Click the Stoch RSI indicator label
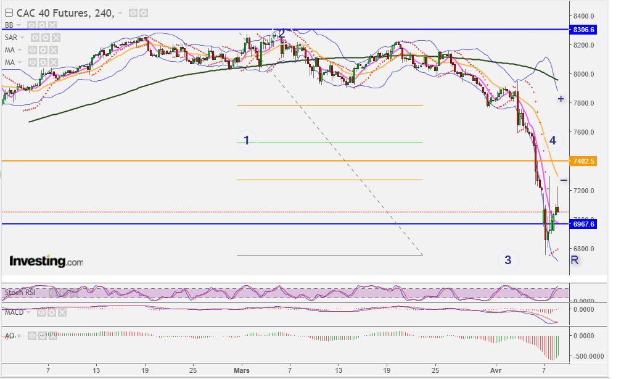Viewport: 629px width, 379px height. 20,293
